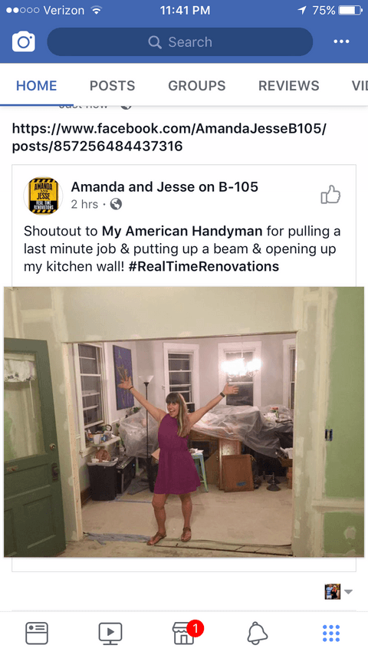Tap the three-dot more options icon
This screenshot has width=368, height=655.
tap(341, 41)
